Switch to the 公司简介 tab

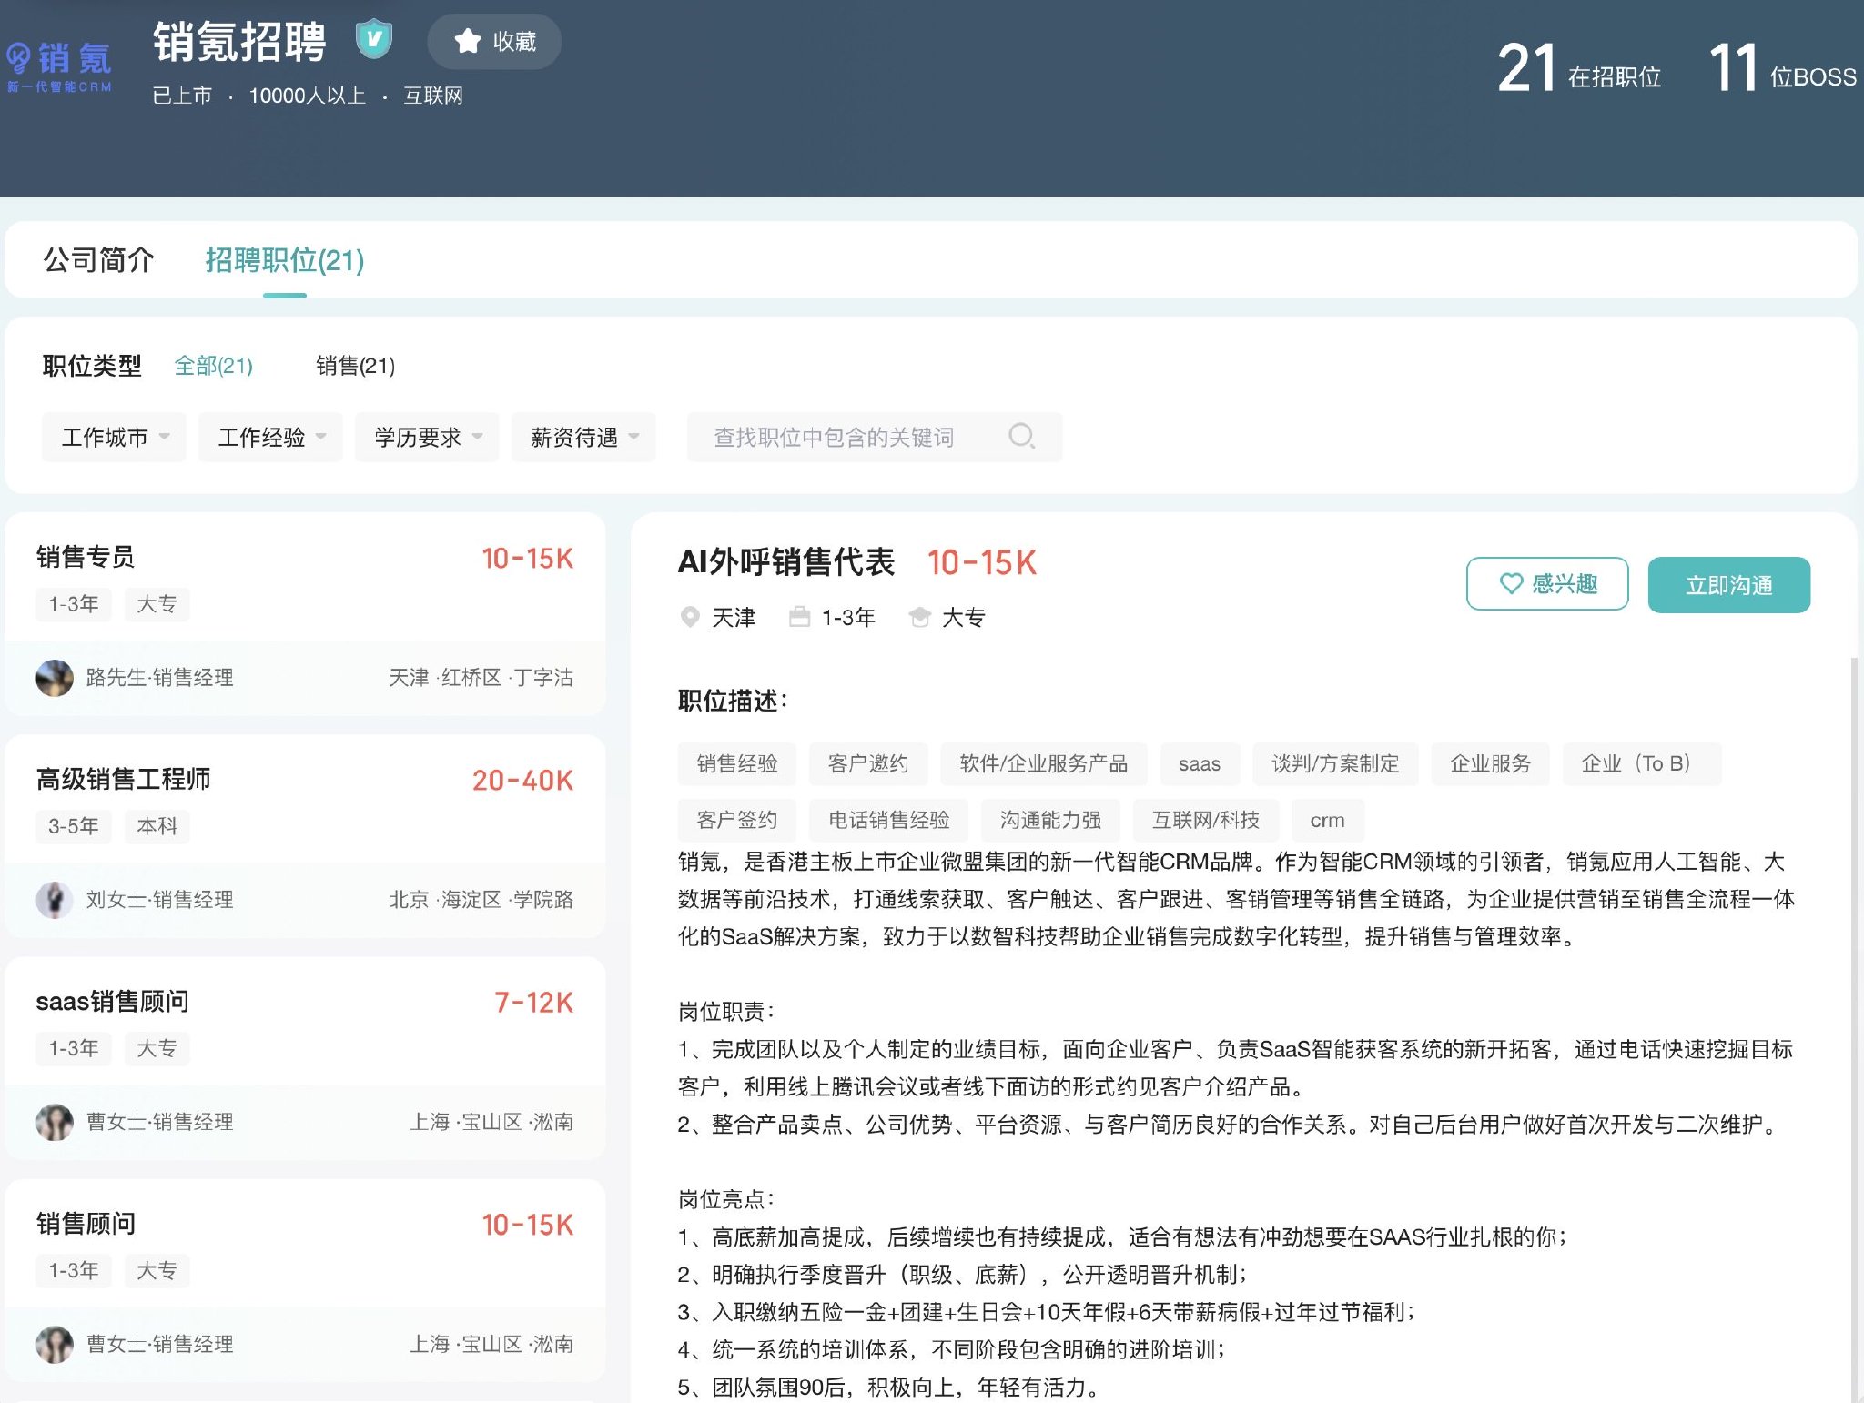(x=98, y=260)
